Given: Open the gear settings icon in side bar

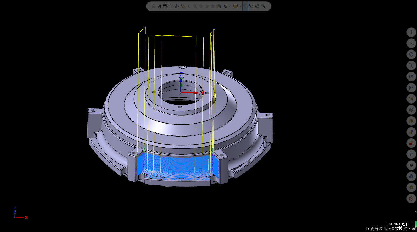Looking at the screenshot, I should 411,187.
